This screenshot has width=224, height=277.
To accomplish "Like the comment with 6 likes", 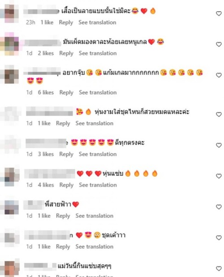I will pyautogui.click(x=219, y=75).
